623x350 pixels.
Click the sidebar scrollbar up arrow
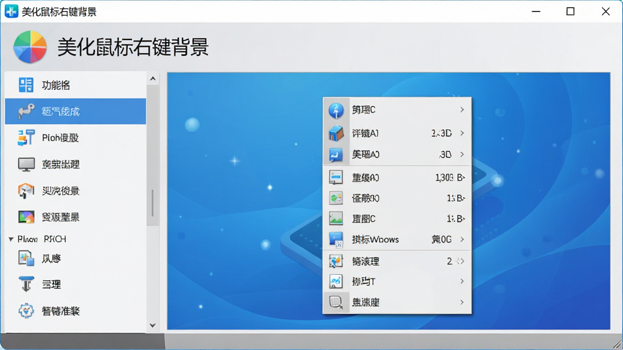153,78
